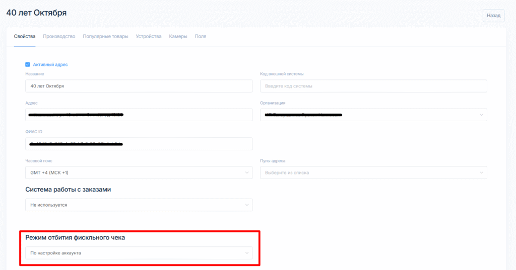Open the Популярные товары tab
516x270 pixels.
pyautogui.click(x=105, y=36)
